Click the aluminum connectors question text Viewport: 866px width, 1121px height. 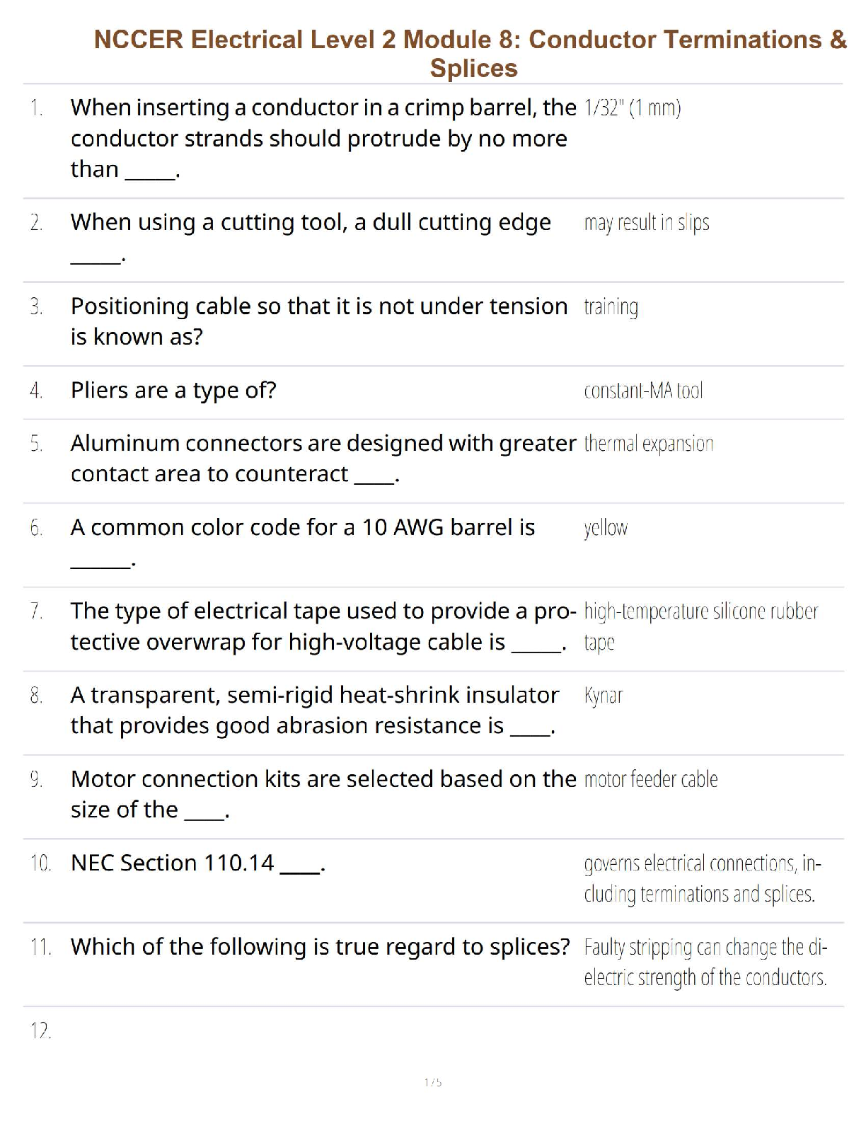point(323,458)
